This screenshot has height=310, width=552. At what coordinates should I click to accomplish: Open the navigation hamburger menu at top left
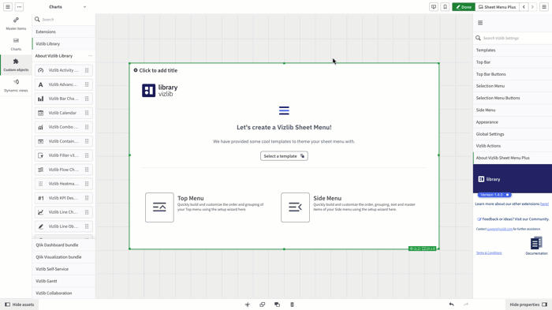[x=8, y=6]
